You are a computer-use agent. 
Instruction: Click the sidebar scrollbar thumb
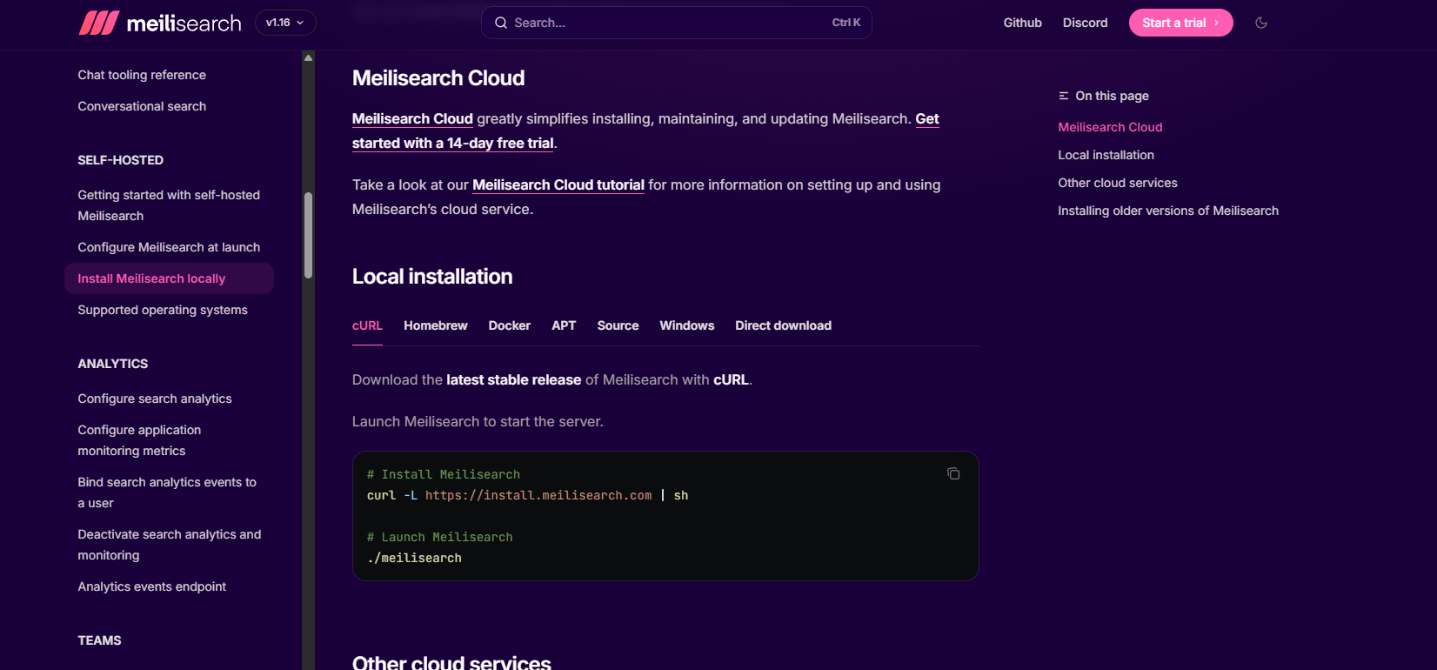308,235
